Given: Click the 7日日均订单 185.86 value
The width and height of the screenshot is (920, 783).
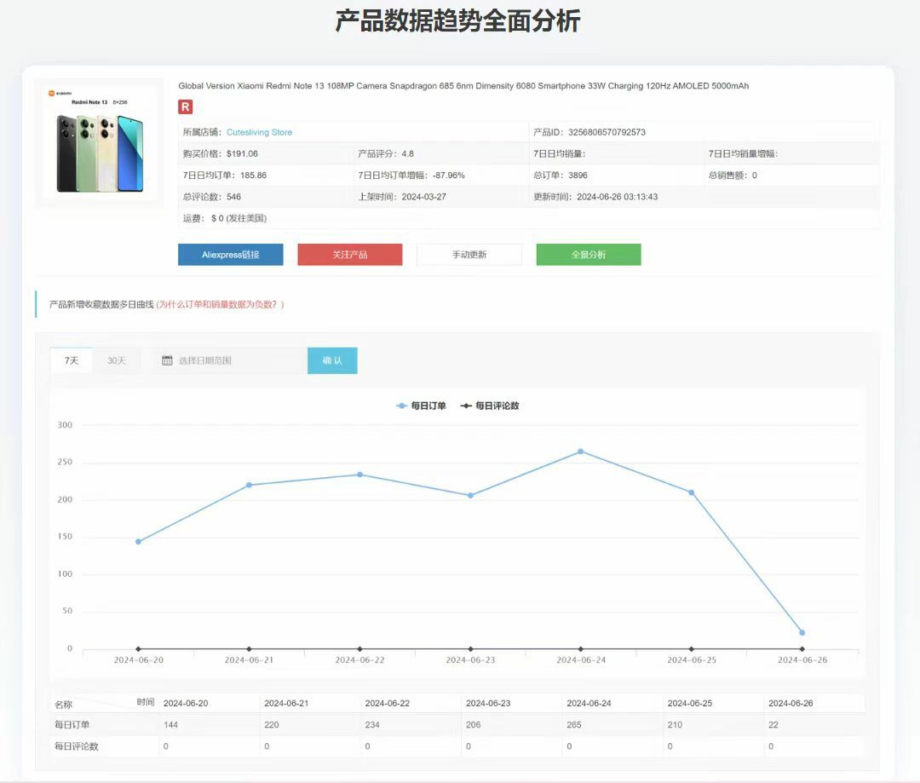Looking at the screenshot, I should pos(254,175).
